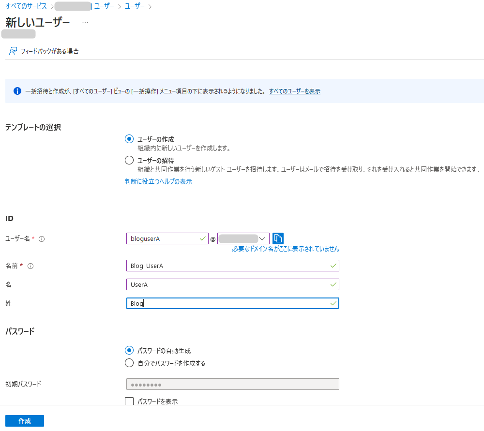Click the last ユーザー breadcrumb before the final chevron
The height and width of the screenshot is (431, 484).
coord(135,6)
